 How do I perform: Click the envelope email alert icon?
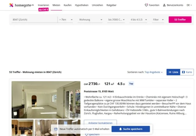[56, 129]
